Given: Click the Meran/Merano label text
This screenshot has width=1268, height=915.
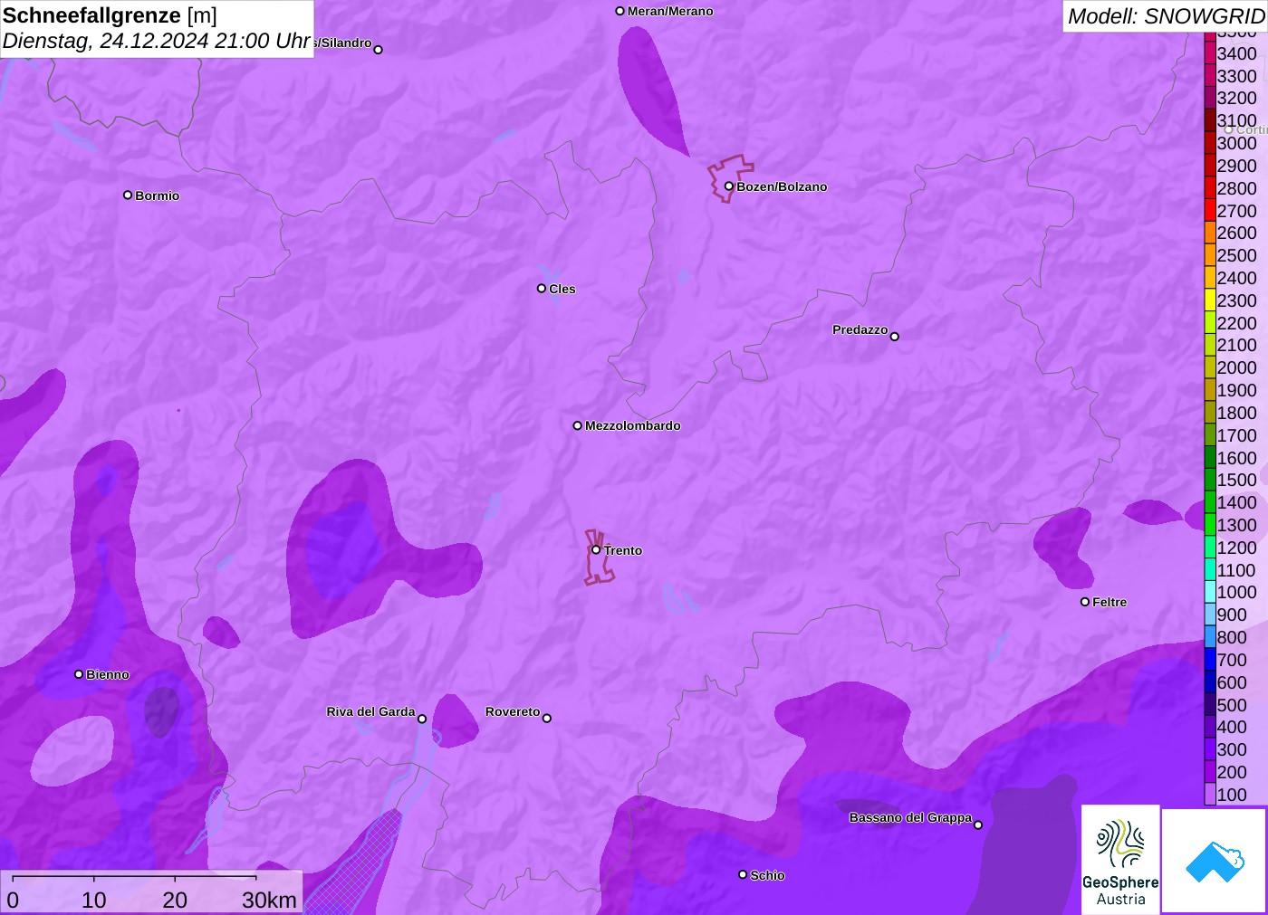Looking at the screenshot, I should [670, 11].
